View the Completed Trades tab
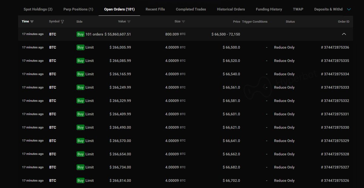Screen dimensions: 364x188 pos(191,9)
